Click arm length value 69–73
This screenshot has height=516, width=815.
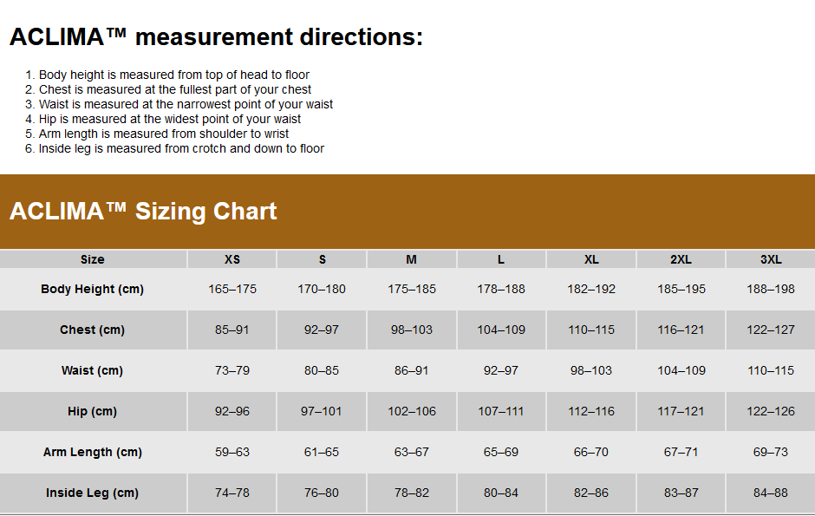771,452
